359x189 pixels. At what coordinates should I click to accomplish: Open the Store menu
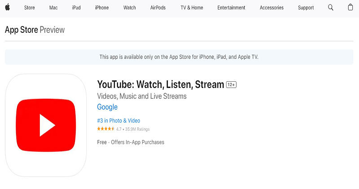(30, 8)
